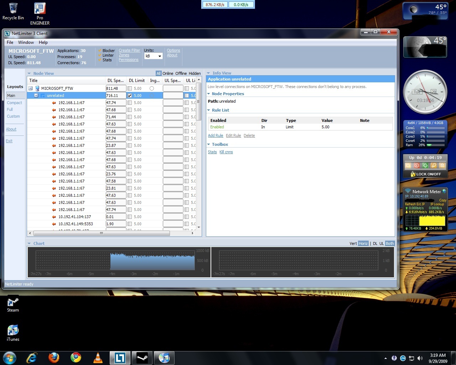This screenshot has height=365, width=456.
Task: Open the Window menu
Action: (x=26, y=42)
